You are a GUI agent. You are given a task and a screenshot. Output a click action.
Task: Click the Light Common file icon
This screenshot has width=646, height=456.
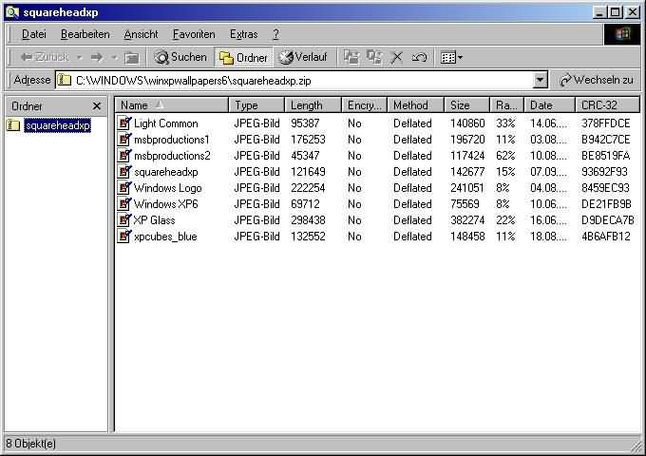click(x=124, y=123)
